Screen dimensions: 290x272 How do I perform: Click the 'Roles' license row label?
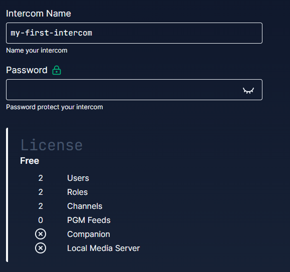[78, 192]
